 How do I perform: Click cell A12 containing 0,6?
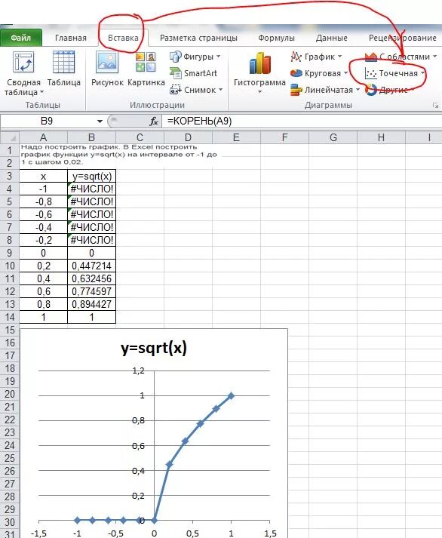[x=43, y=291]
